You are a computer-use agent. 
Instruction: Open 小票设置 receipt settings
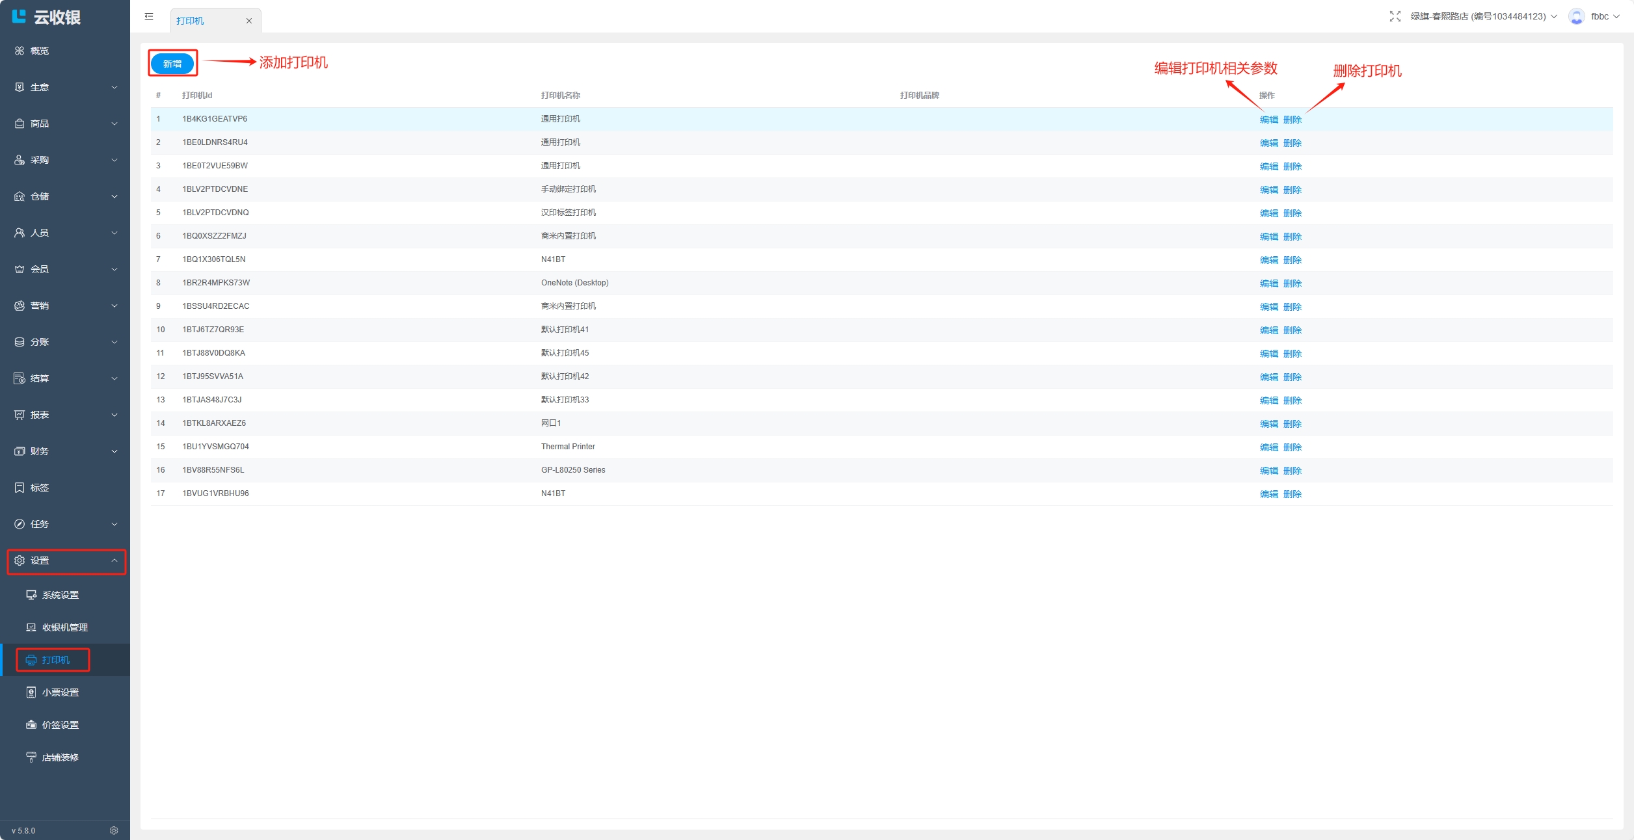coord(60,692)
